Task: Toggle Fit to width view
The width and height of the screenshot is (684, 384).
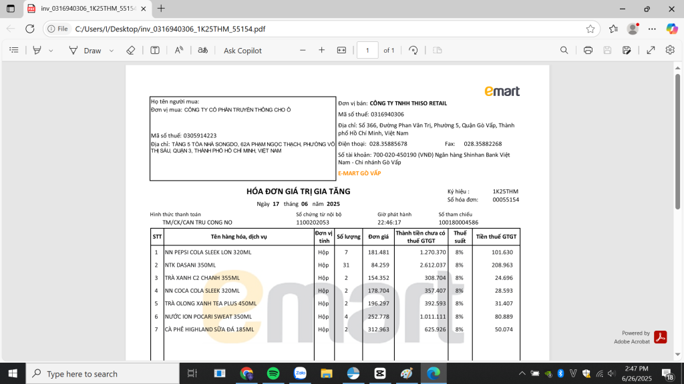Action: tap(341, 51)
